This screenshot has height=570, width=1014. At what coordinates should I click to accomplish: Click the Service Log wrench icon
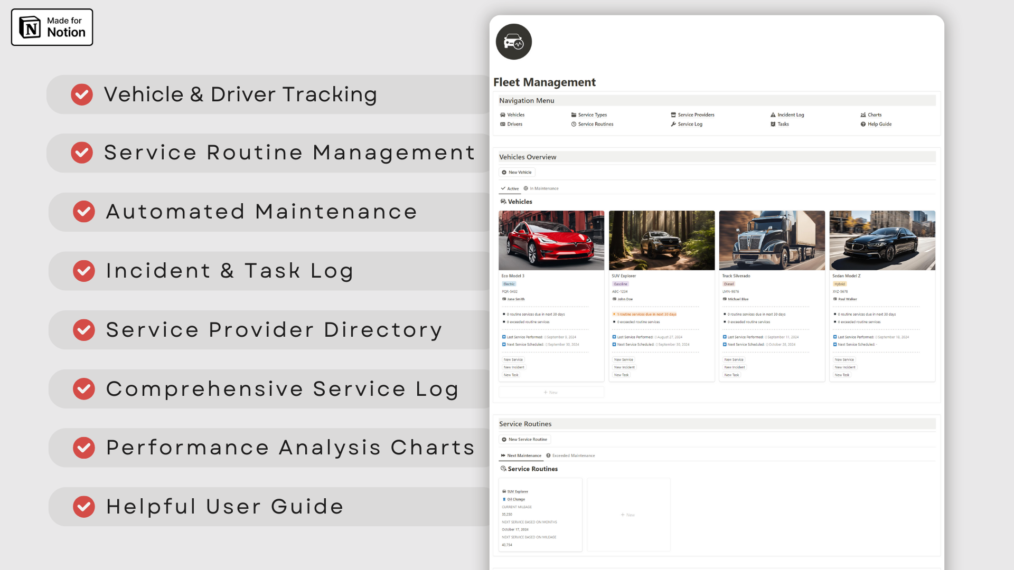[673, 124]
